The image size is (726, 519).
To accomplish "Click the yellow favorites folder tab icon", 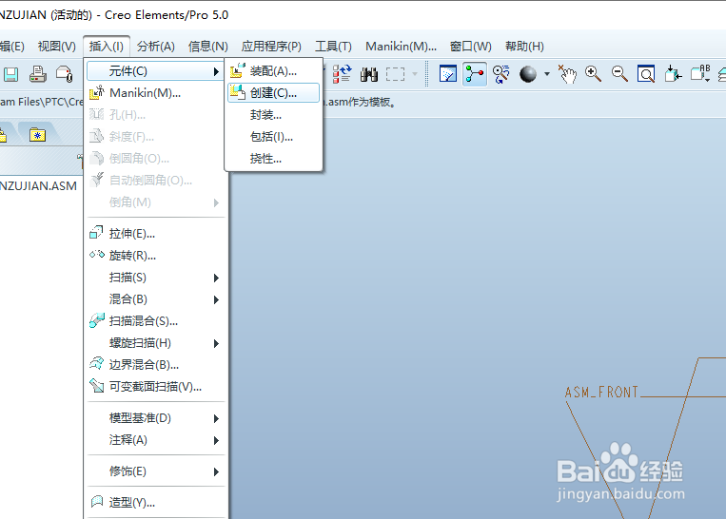I will [37, 135].
